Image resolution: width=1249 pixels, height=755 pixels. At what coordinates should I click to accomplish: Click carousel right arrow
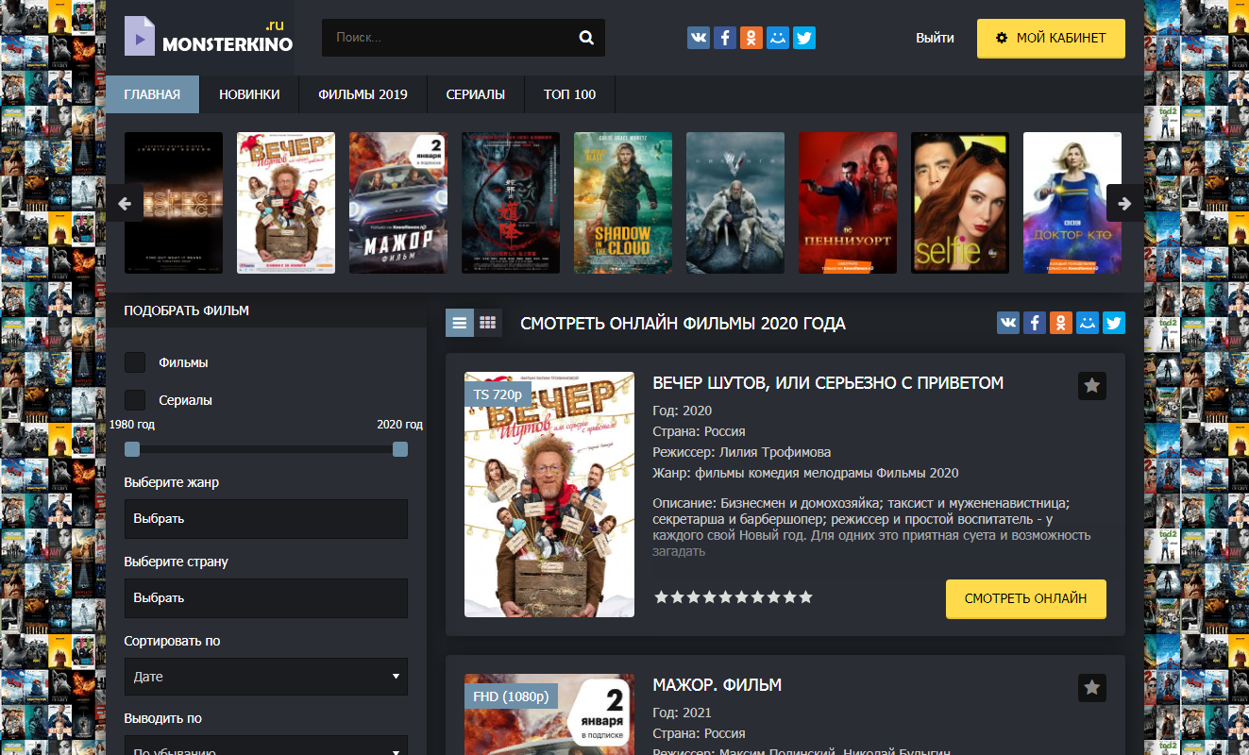coord(1124,203)
